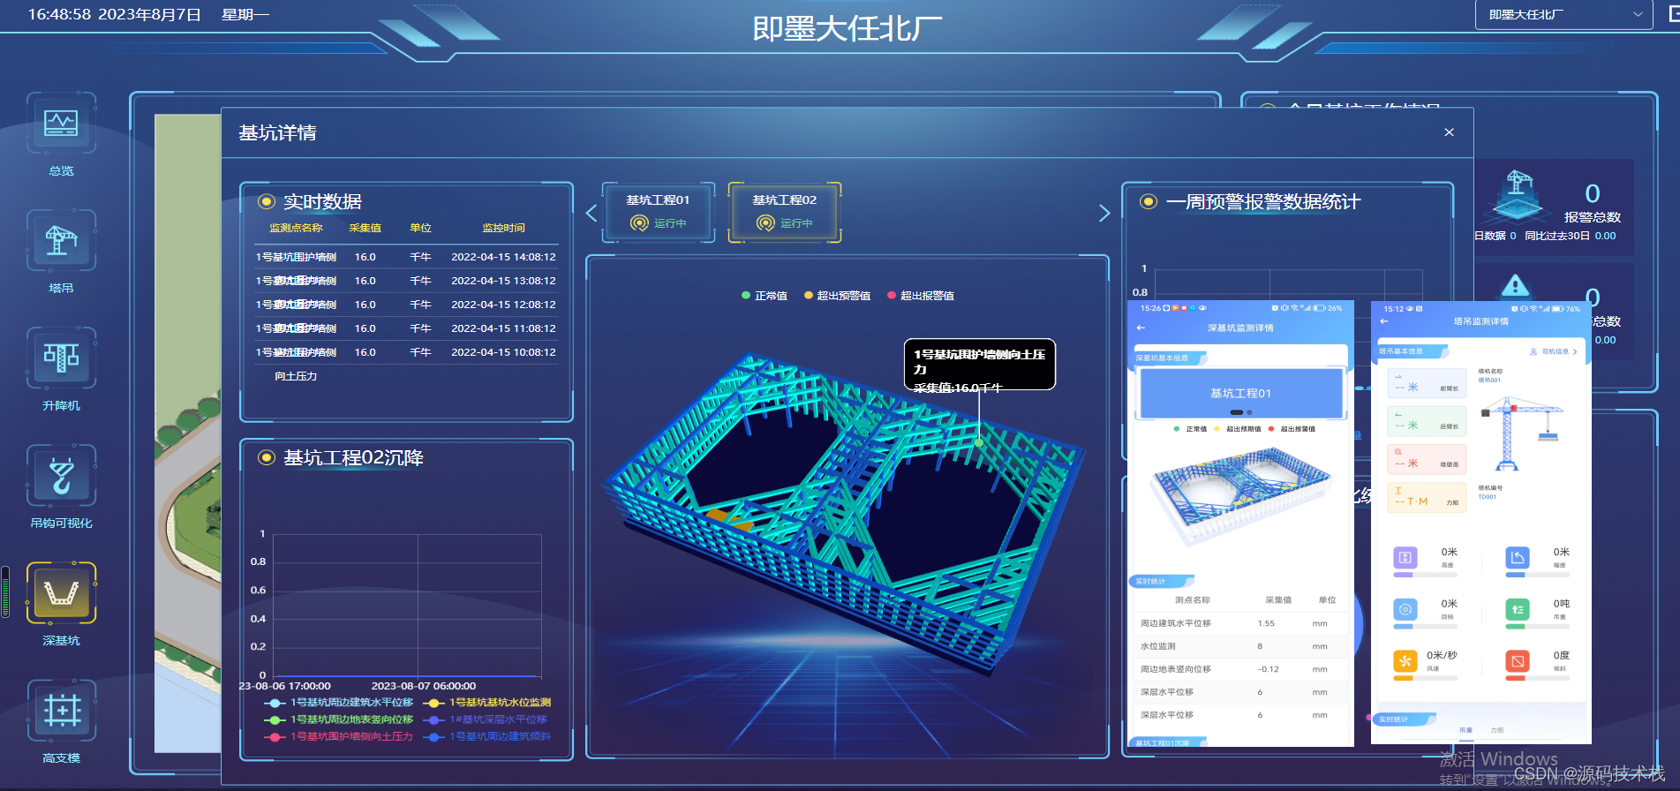Click 周边地表竖向位移 row in phone table
Viewport: 1680px width, 791px height.
tap(1239, 669)
